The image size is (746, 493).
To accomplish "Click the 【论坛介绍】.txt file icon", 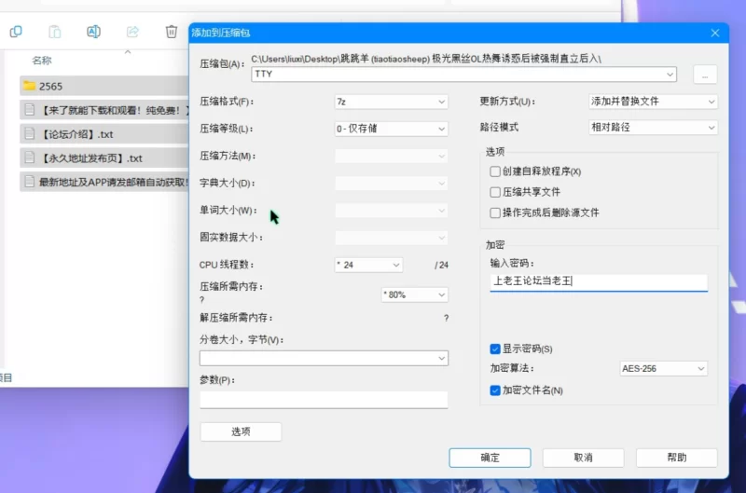I will click(x=30, y=133).
